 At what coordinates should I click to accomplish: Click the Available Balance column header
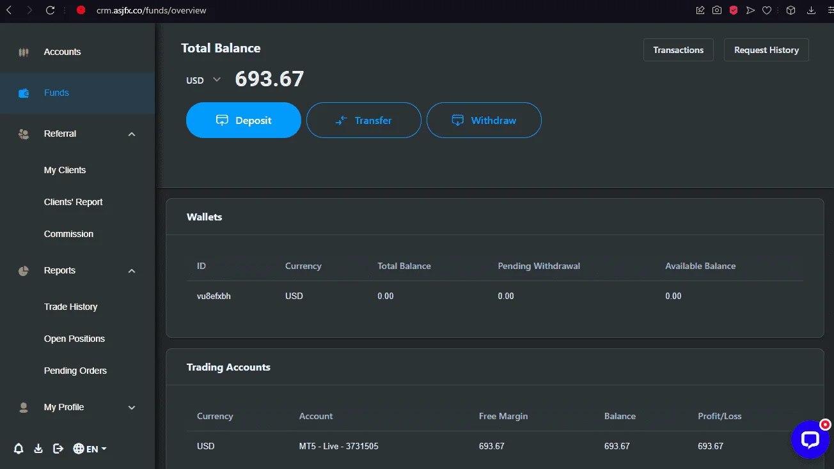700,266
